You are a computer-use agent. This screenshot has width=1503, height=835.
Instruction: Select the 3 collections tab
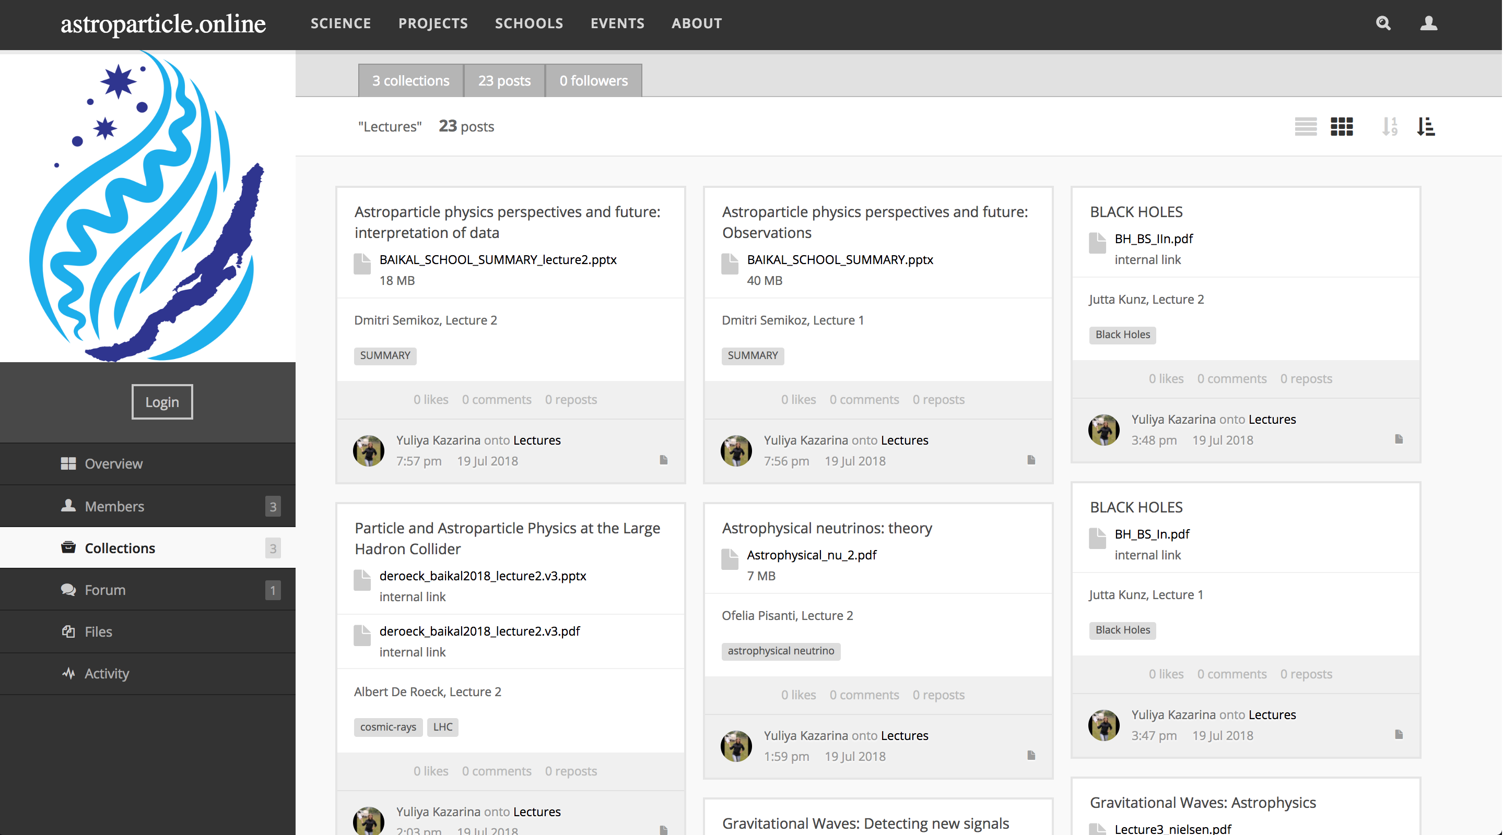411,80
